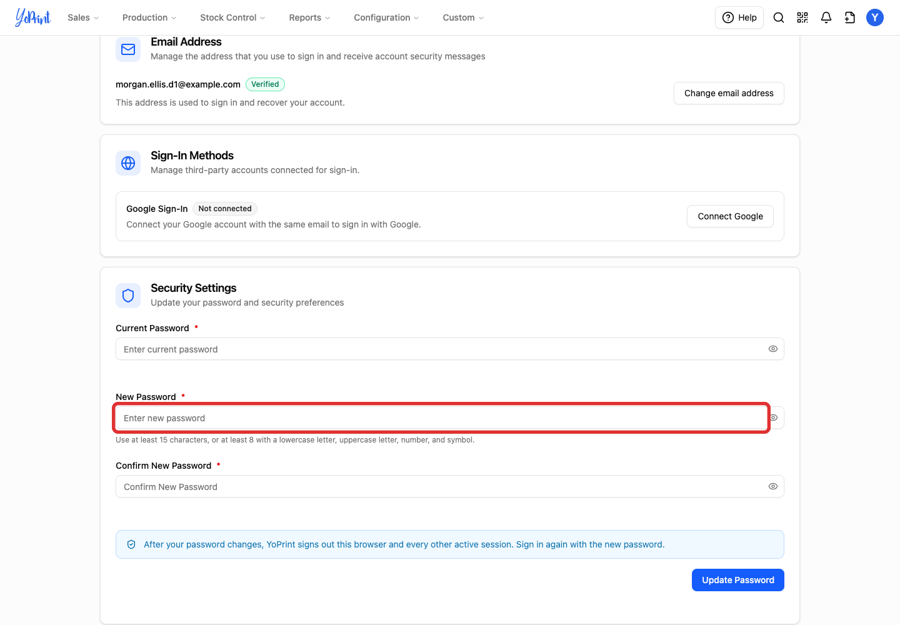
Task: Select the morgan.ellis.d1@example.com email text
Action: point(178,84)
